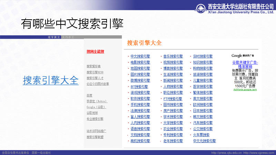Open the large blue 搜索引擎大全 hyperlink
The width and height of the screenshot is (276, 155).
pyautogui.click(x=51, y=81)
